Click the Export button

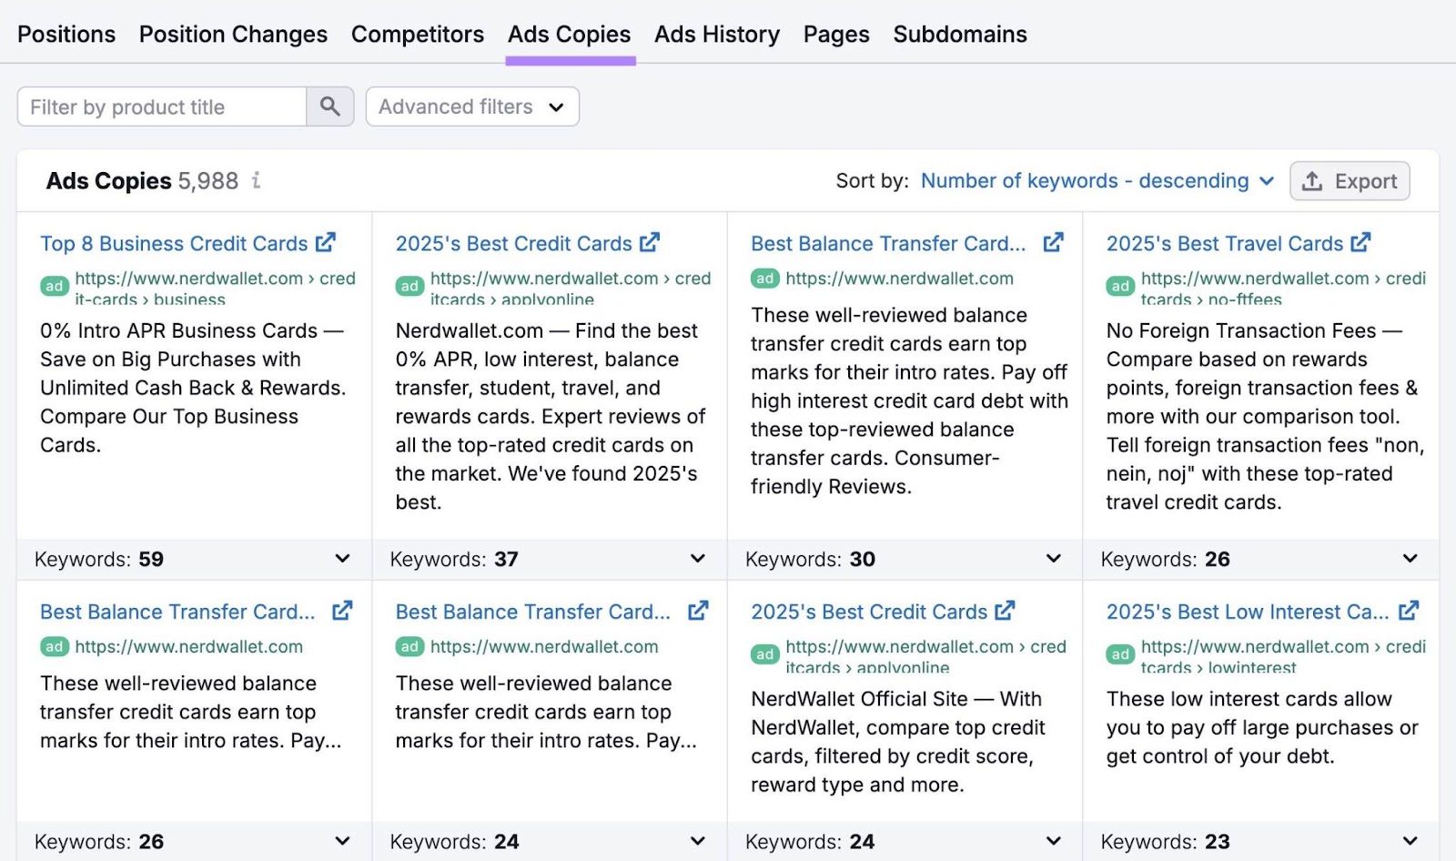pos(1350,181)
